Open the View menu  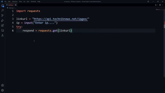[20, 2]
